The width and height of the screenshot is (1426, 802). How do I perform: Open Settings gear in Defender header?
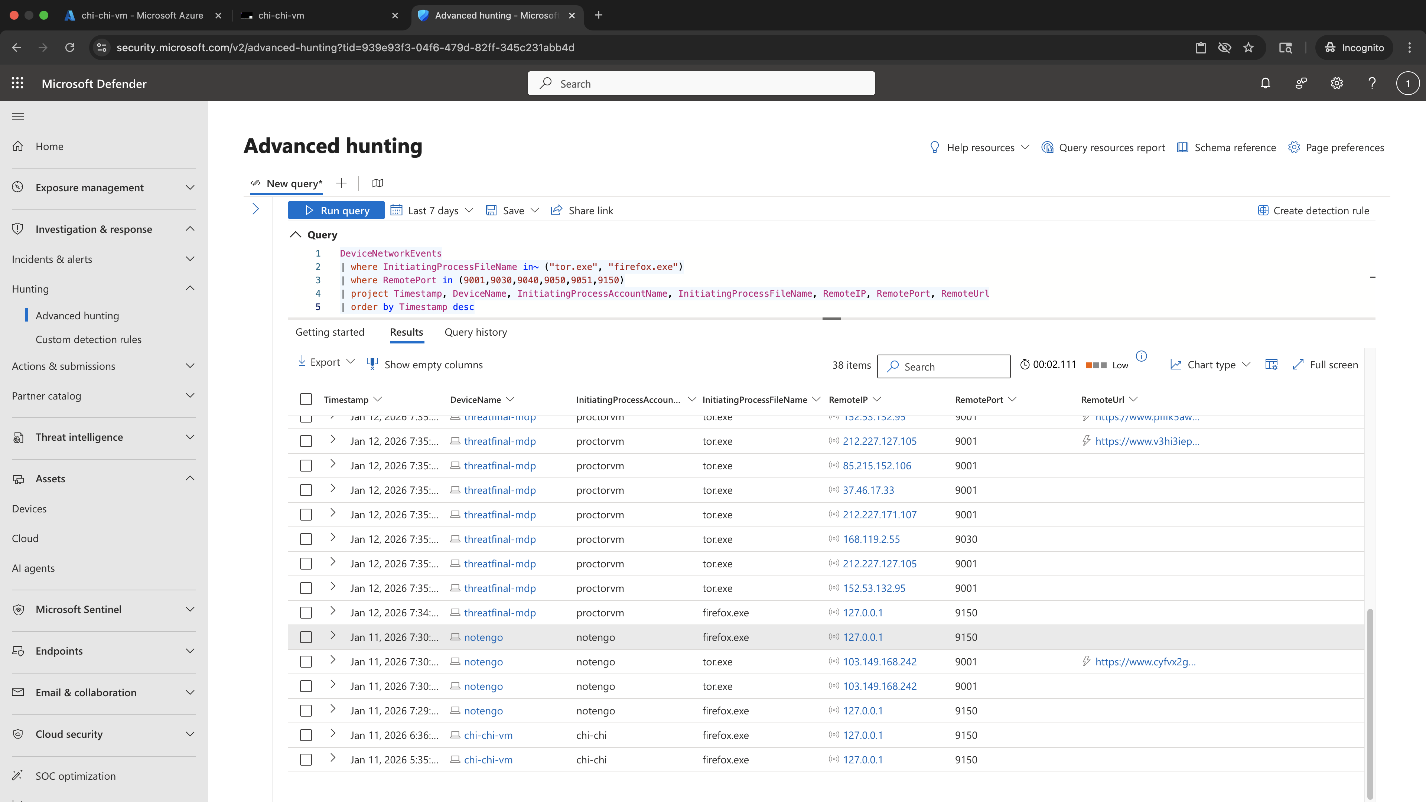(1337, 83)
